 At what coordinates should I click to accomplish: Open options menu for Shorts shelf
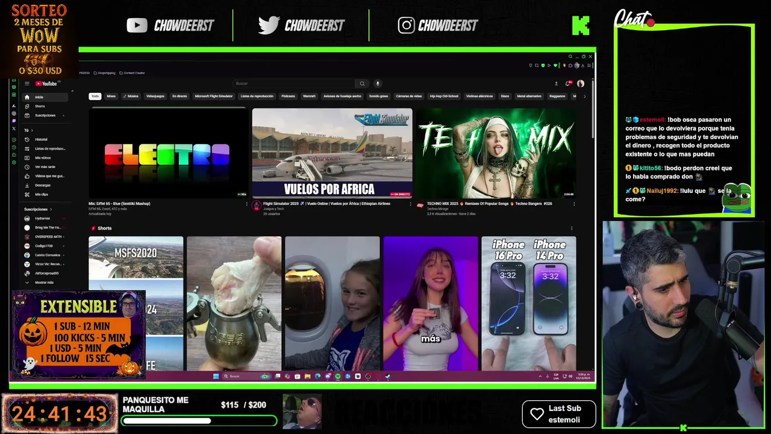(x=572, y=228)
